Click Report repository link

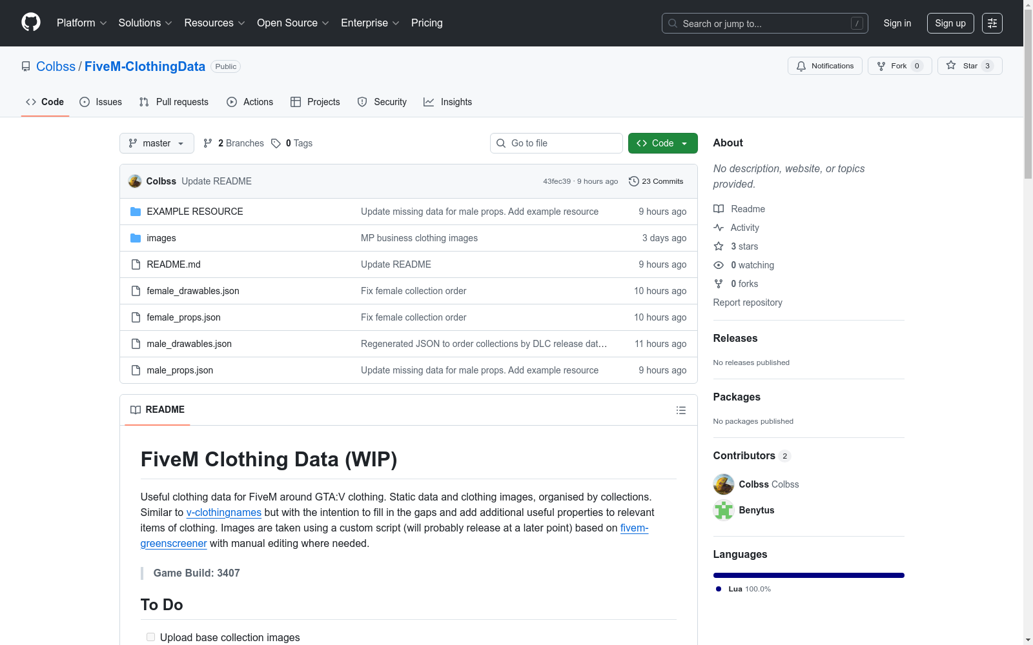(x=748, y=303)
